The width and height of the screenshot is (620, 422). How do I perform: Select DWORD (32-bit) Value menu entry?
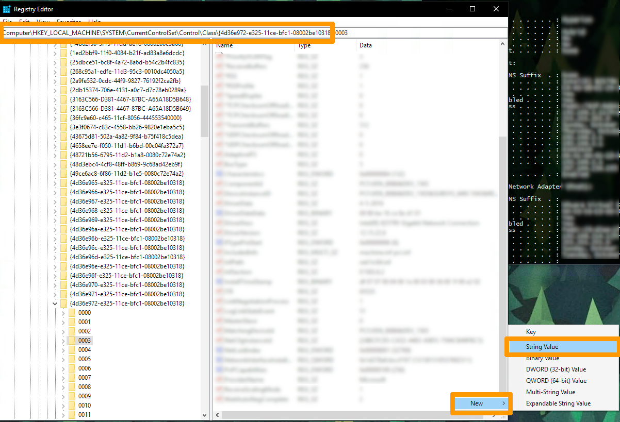click(556, 369)
